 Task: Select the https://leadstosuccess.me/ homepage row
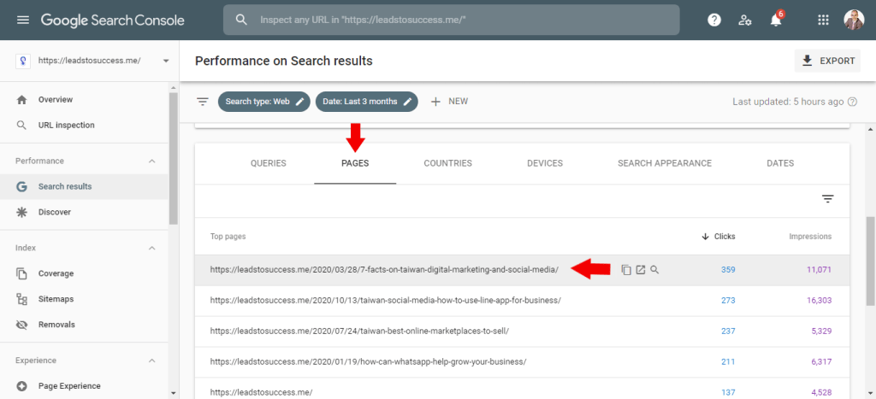pos(522,389)
